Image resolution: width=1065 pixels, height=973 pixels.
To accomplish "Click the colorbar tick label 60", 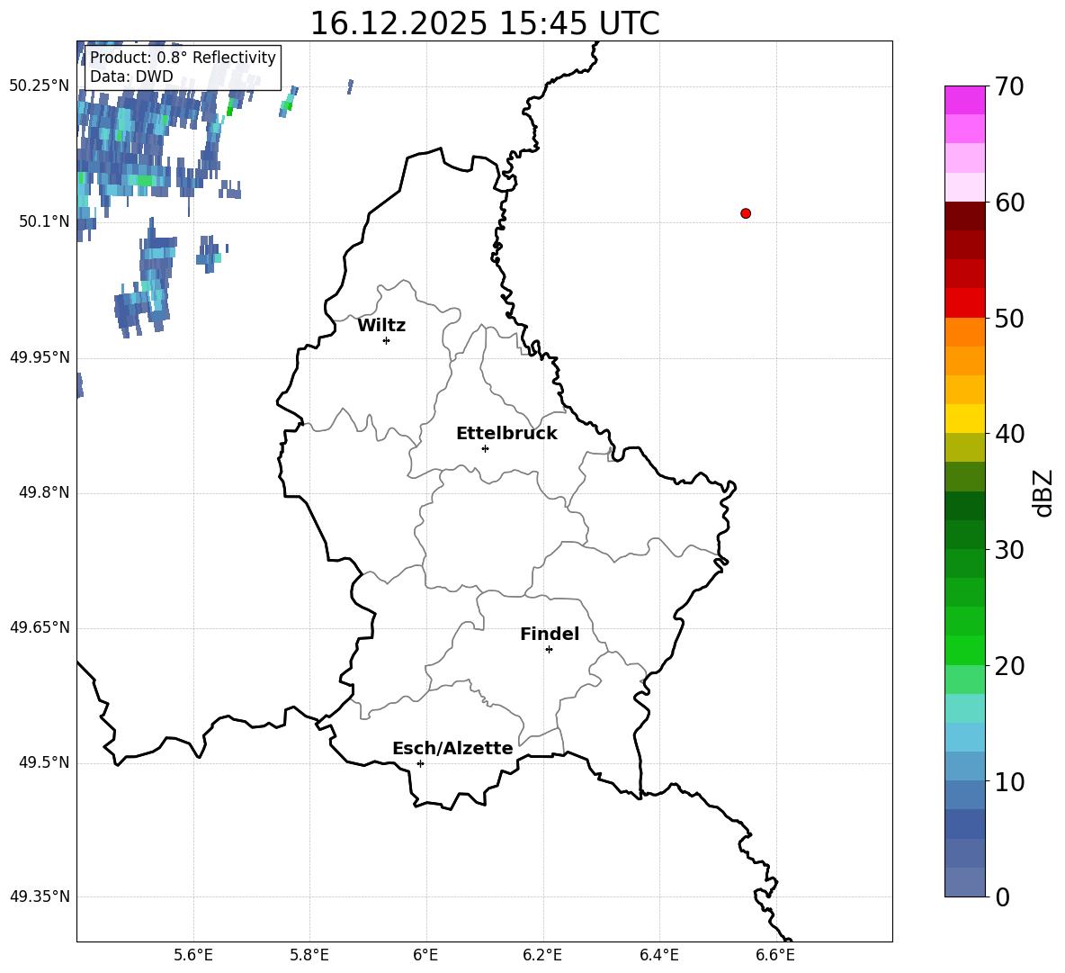I will tap(1009, 203).
